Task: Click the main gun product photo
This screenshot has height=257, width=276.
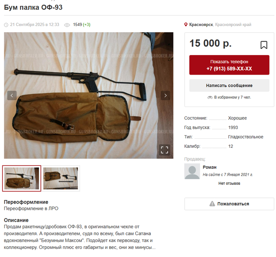Action: click(89, 95)
